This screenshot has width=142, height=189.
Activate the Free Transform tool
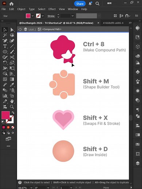point(12,68)
